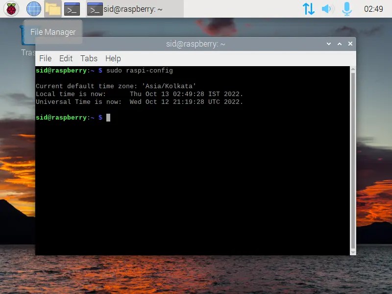The height and width of the screenshot is (294, 392).
Task: Mute system volume via tray speaker icon
Action: [x=328, y=8]
